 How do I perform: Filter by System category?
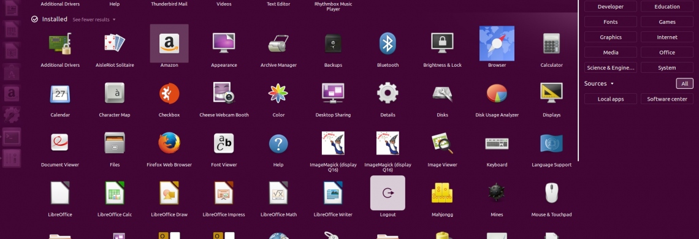tap(667, 68)
